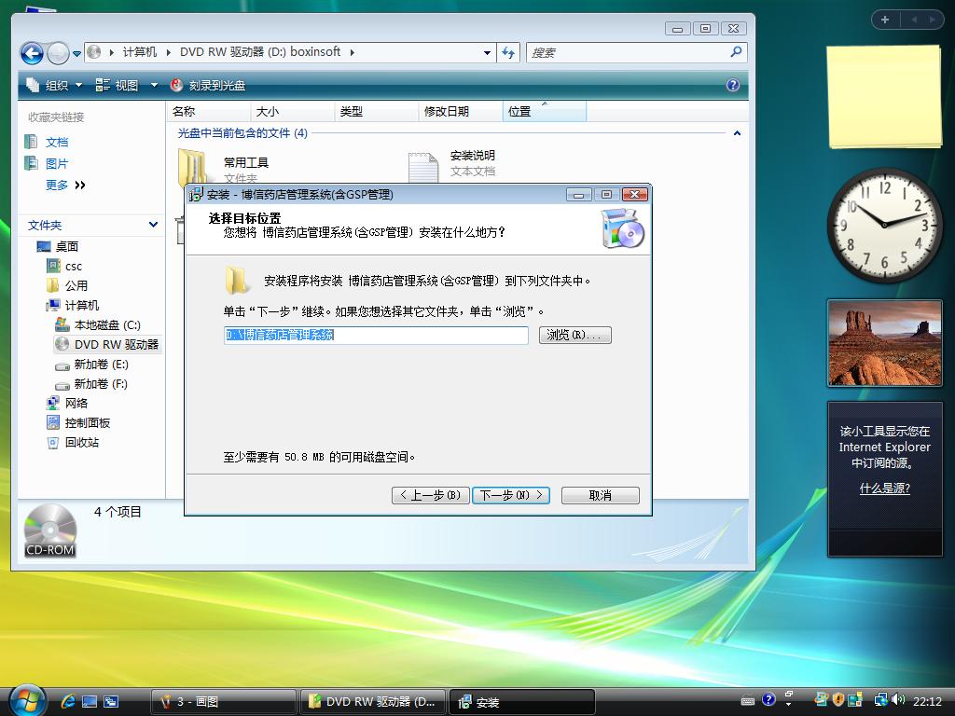Select the Control Panel (控制面板) tree item

tap(87, 422)
